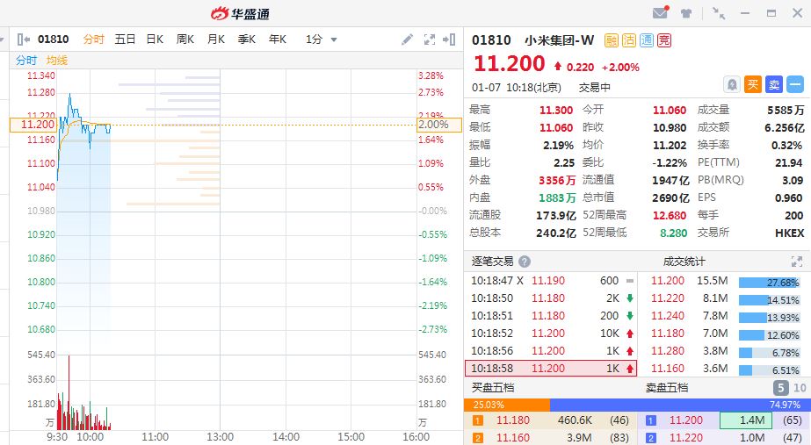Set a price alert with the bell icon
This screenshot has height=445, width=811.
point(732,84)
